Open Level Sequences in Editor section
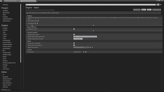Viewport: 164px width, 92px height. 6,81
